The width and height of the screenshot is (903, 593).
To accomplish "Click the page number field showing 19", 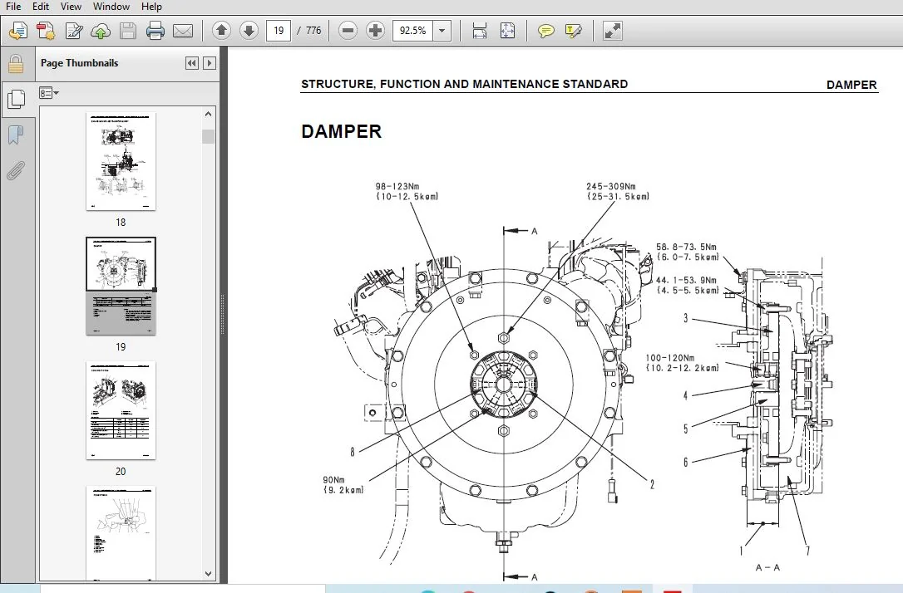I will point(279,31).
